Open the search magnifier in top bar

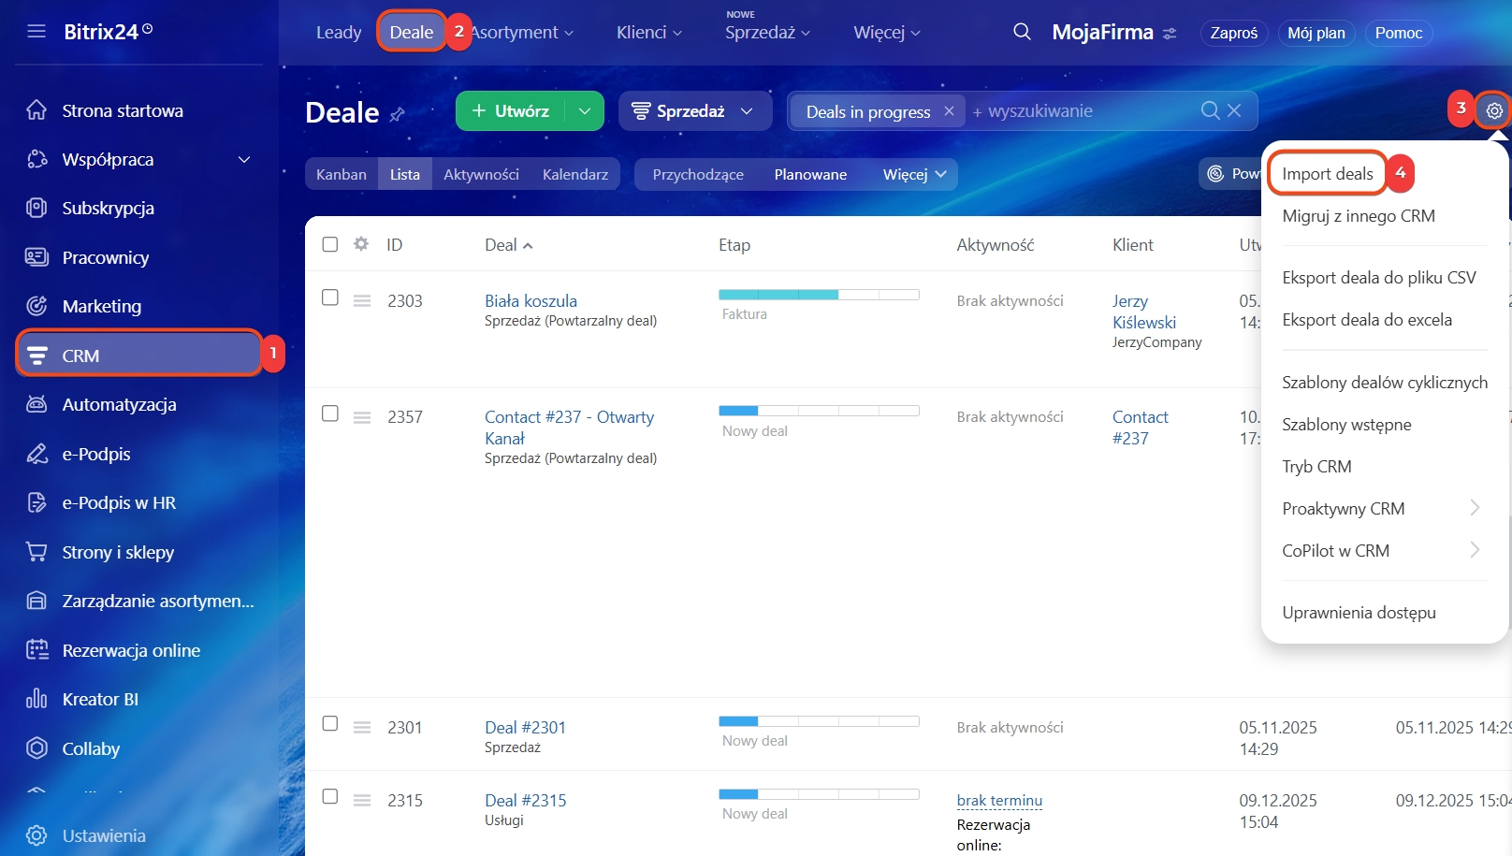[x=1022, y=32]
